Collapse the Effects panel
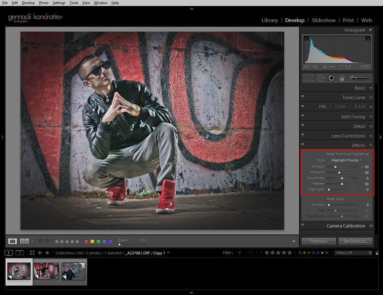 tap(371, 145)
